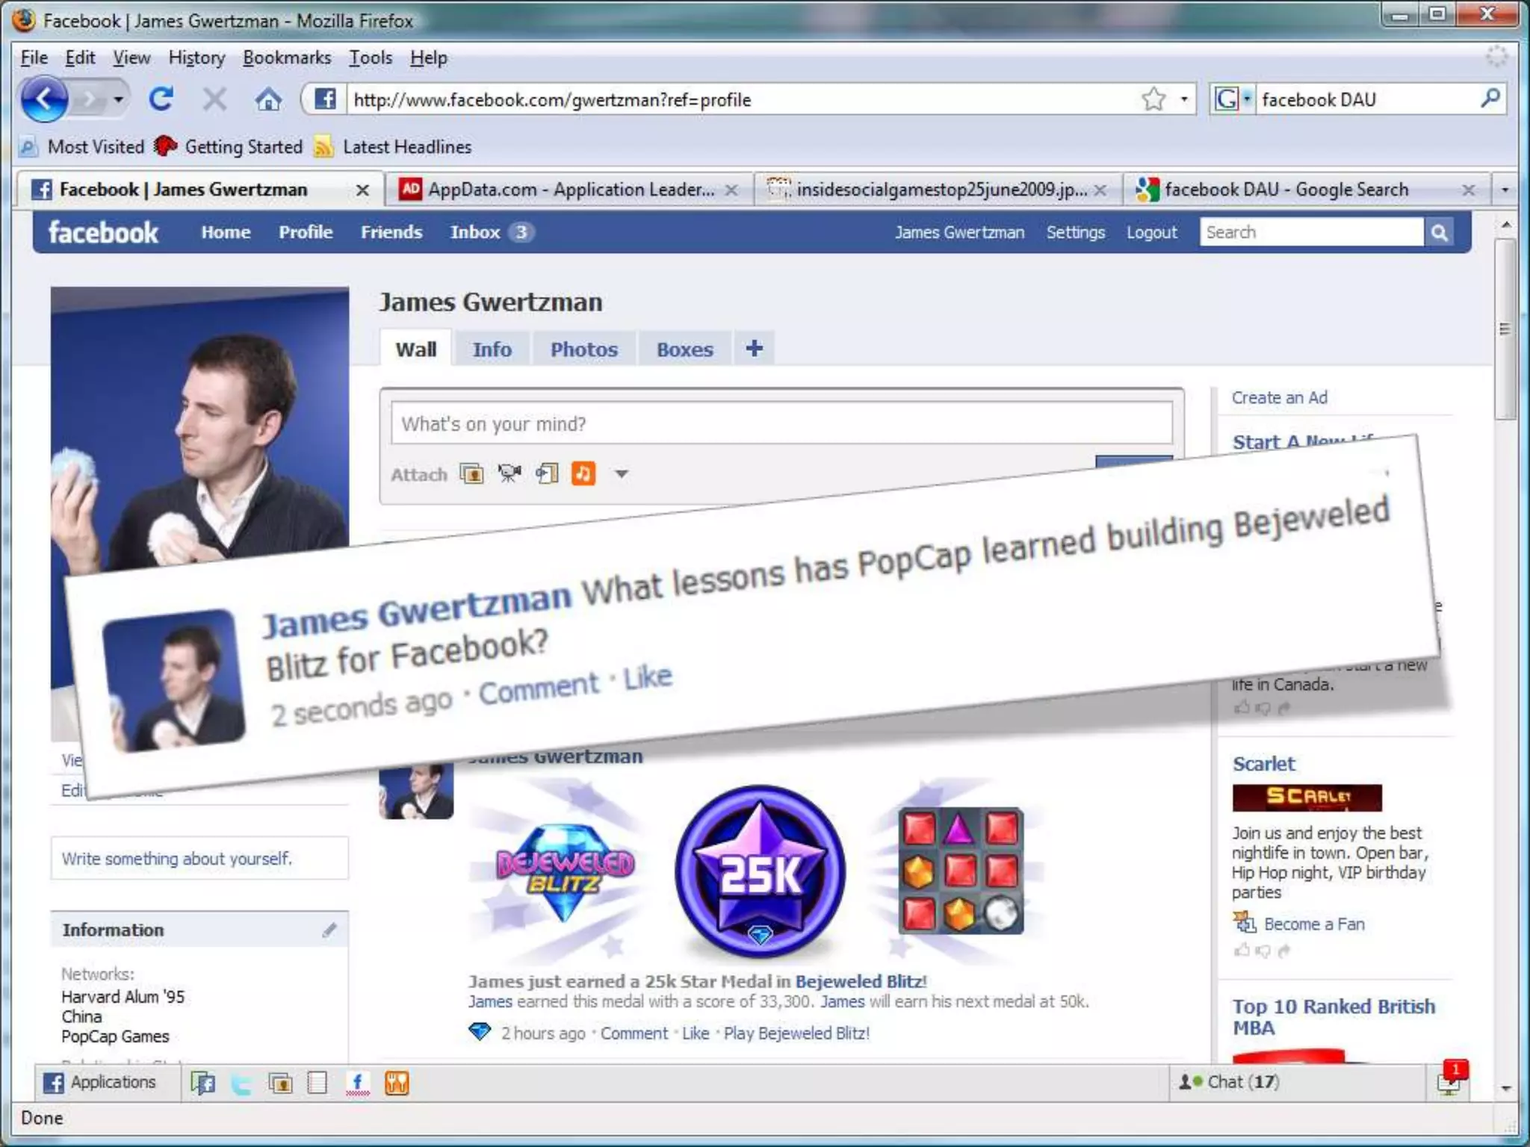Click the What's on your mind field
The height and width of the screenshot is (1147, 1530).
click(x=781, y=423)
